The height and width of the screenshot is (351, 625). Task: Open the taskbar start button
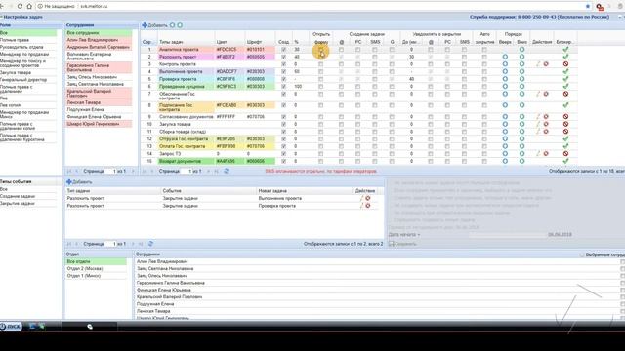tap(11, 327)
